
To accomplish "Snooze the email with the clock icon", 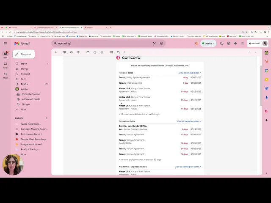I will point(95,52).
